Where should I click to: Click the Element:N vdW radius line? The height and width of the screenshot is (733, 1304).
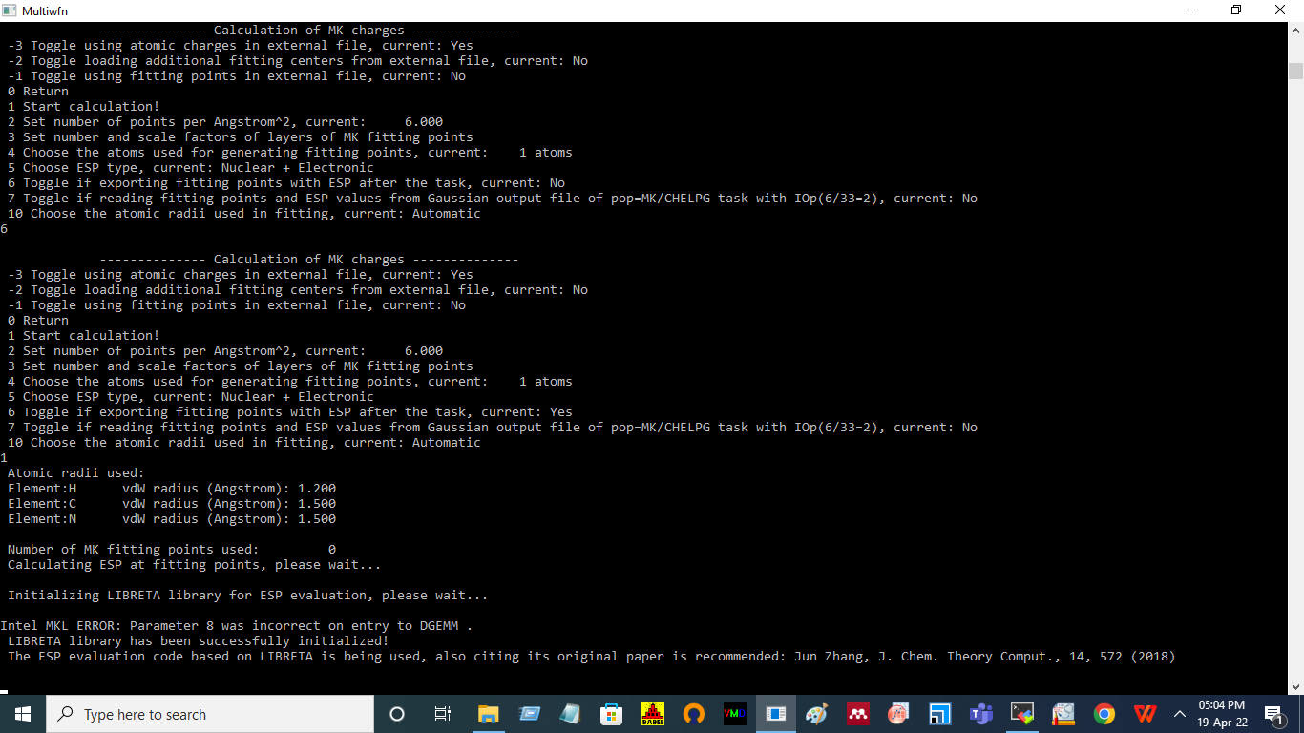[172, 518]
